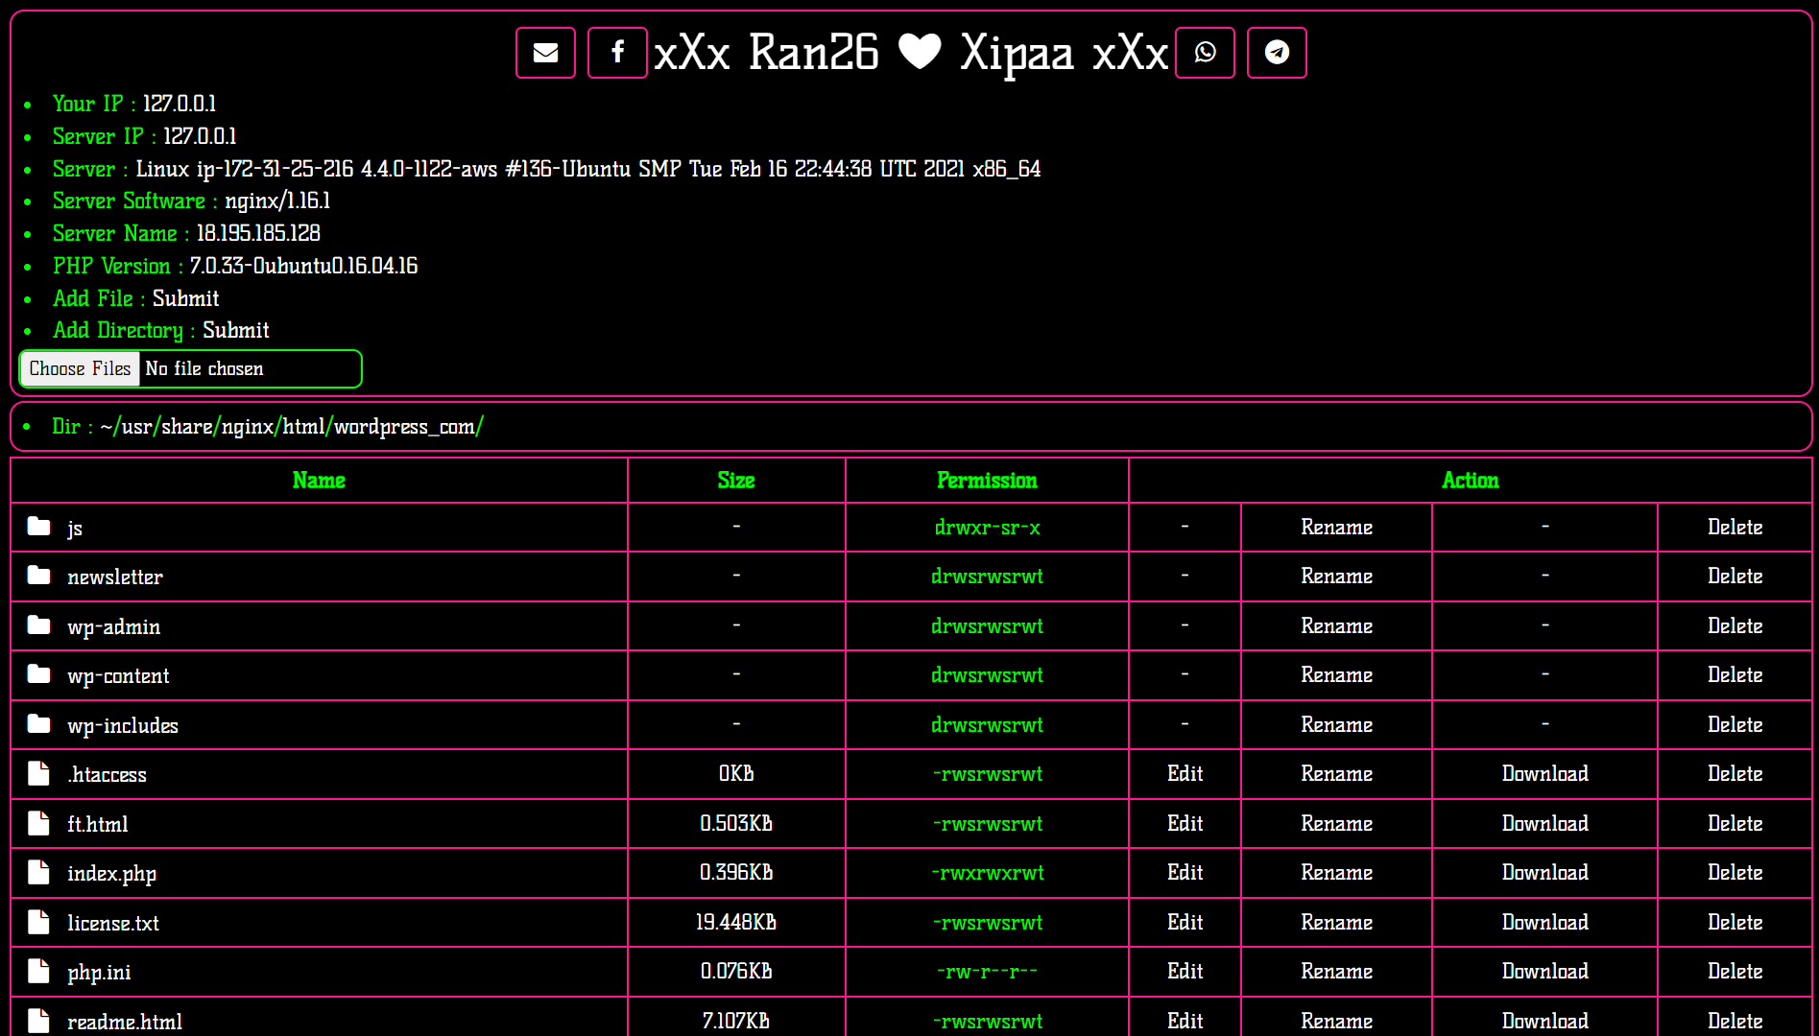Click the ft.html file icon
Screen dimensions: 1819x1036
[x=38, y=823]
